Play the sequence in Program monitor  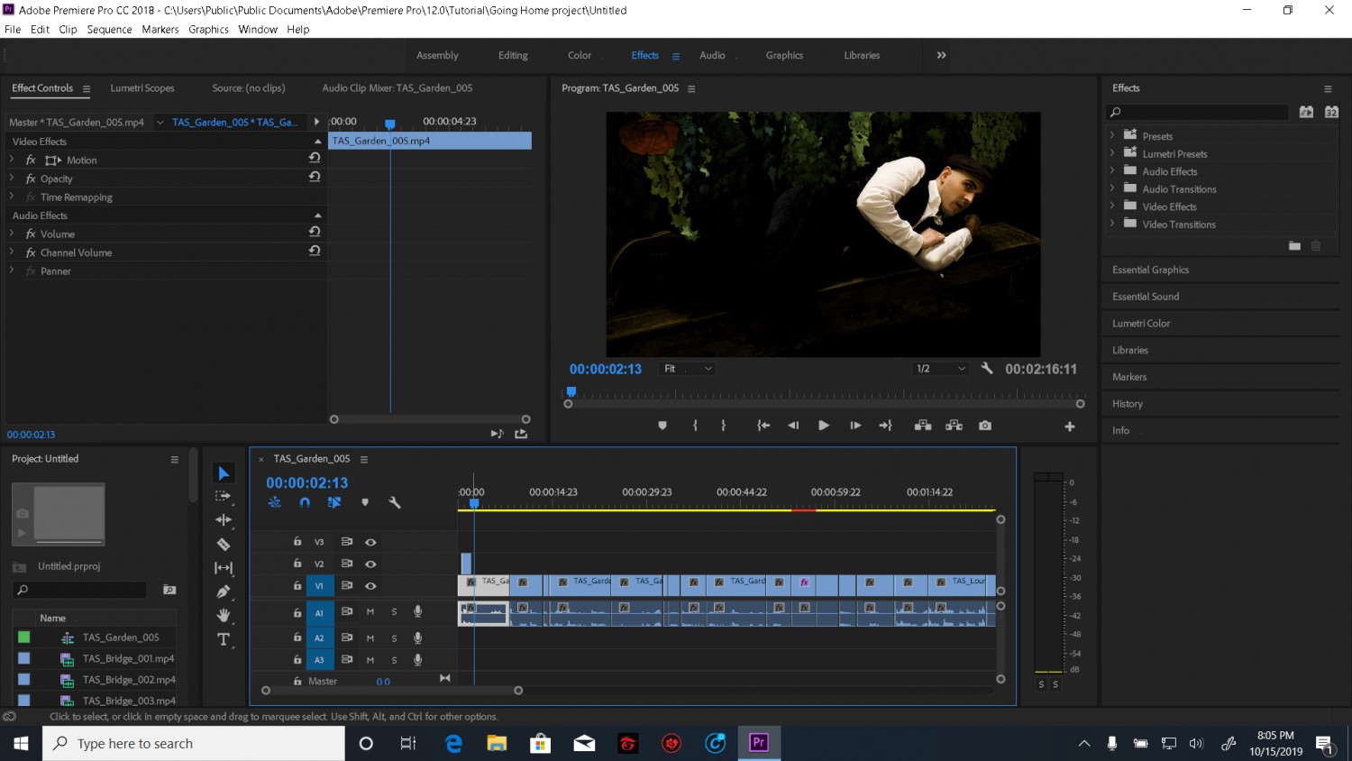pyautogui.click(x=824, y=426)
